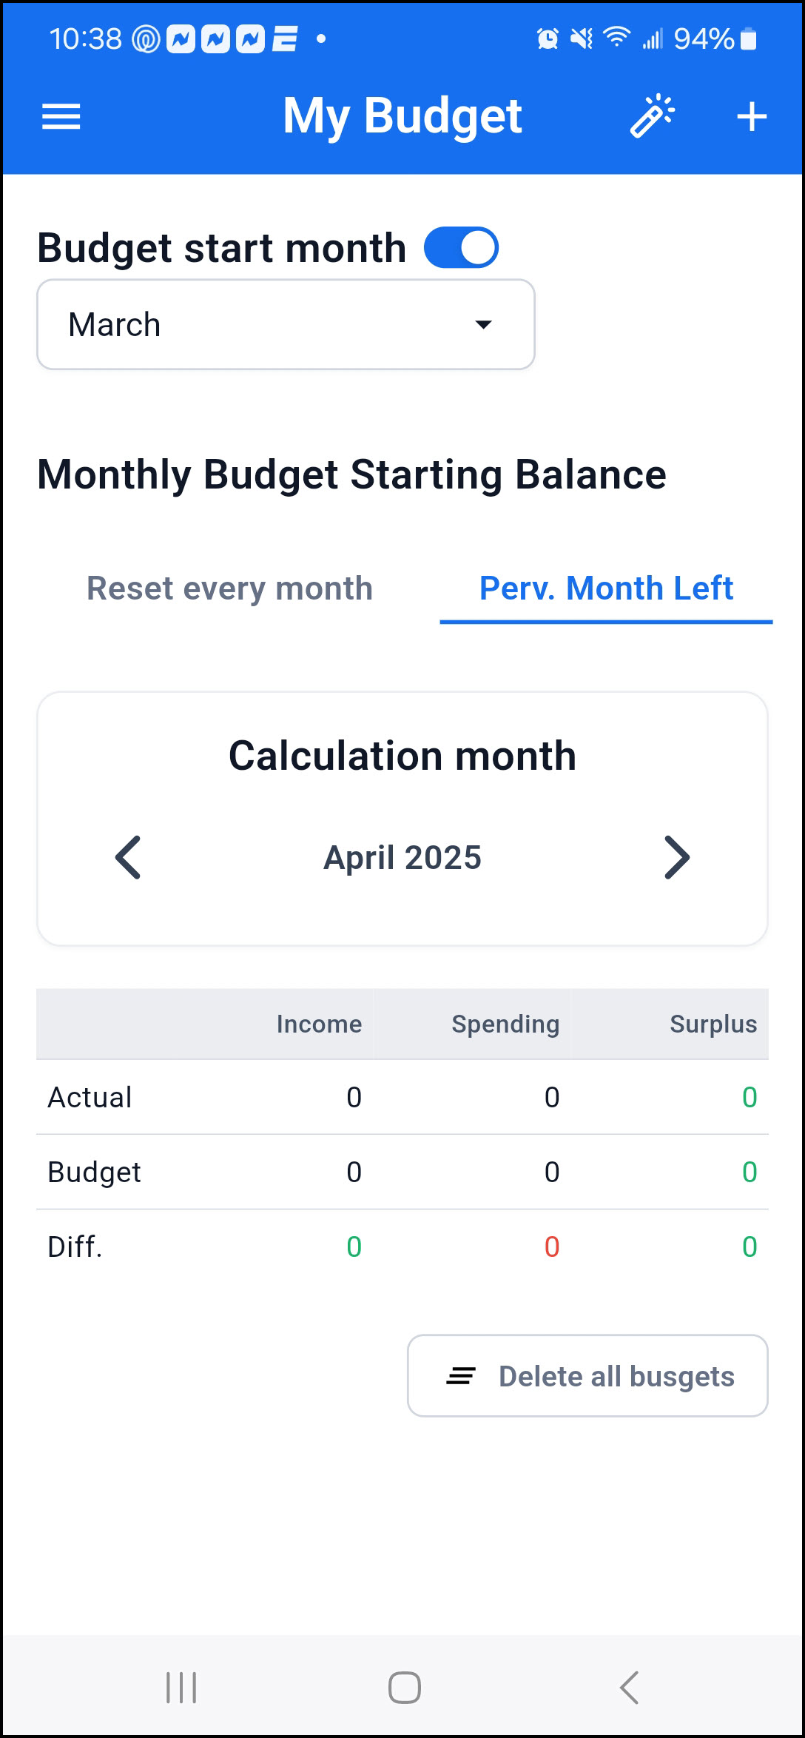This screenshot has height=1738, width=805.
Task: Select the April 2025 month label
Action: pyautogui.click(x=402, y=858)
